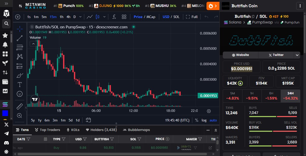Image resolution: width=306 pixels, height=156 pixels.
Task: Click the blue token thumbnail in the sidebar
Action: 6,113
